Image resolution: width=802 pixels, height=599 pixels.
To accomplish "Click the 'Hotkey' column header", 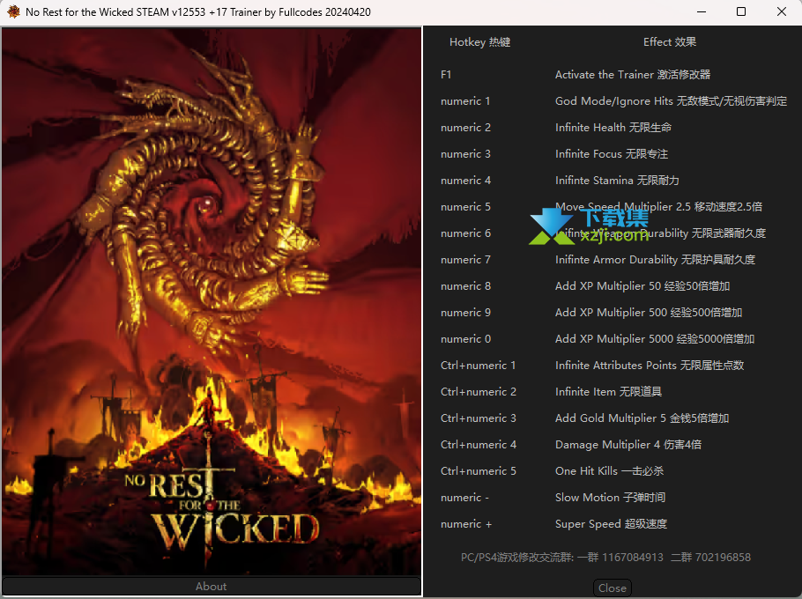I will coord(479,42).
